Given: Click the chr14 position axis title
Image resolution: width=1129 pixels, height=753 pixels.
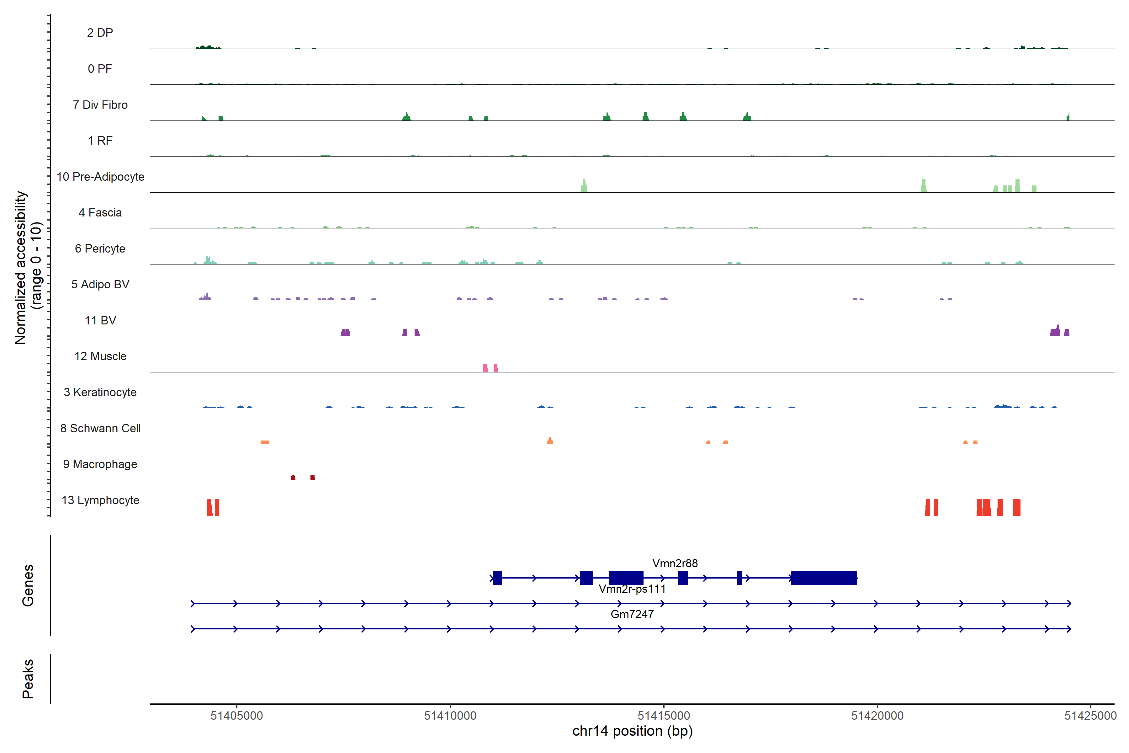Looking at the screenshot, I should (632, 731).
